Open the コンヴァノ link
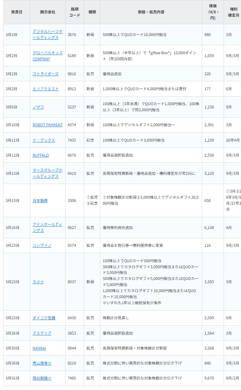 coord(42,246)
